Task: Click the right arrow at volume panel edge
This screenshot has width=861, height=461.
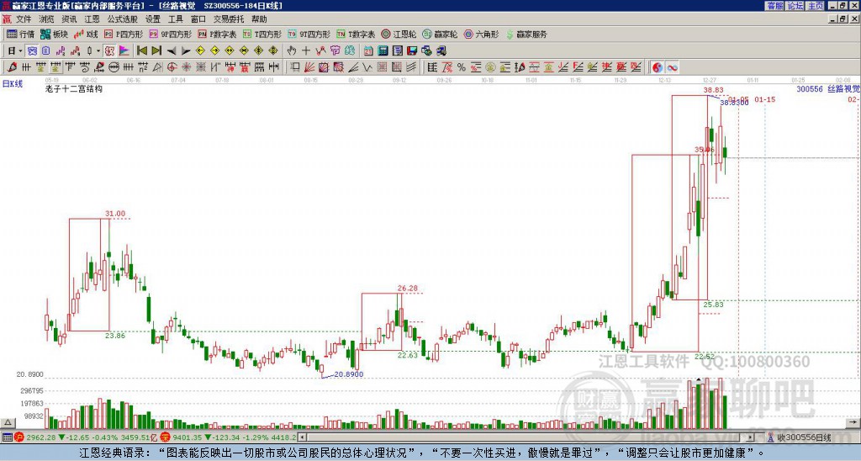Action: (853, 422)
